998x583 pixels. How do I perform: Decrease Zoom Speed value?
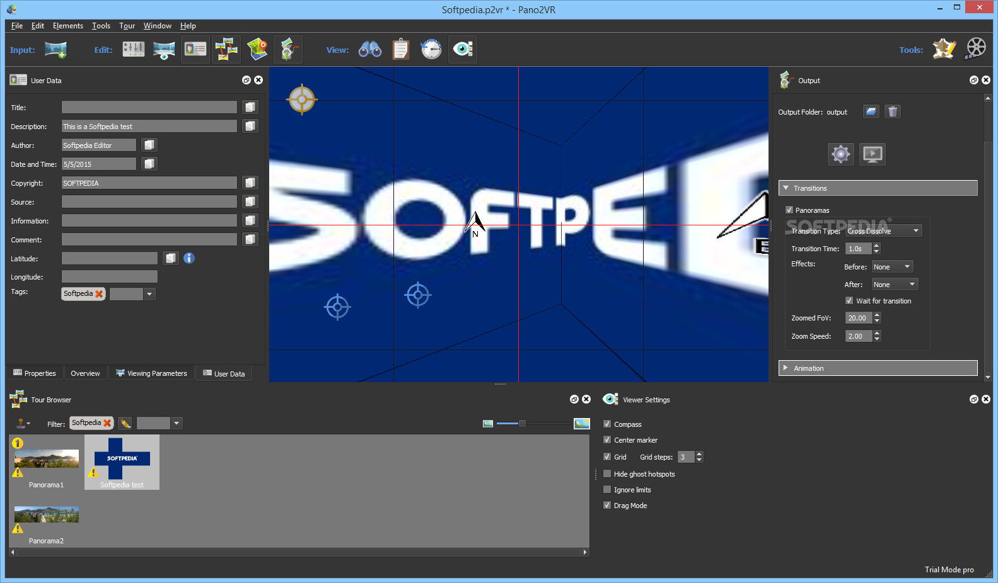coord(877,339)
